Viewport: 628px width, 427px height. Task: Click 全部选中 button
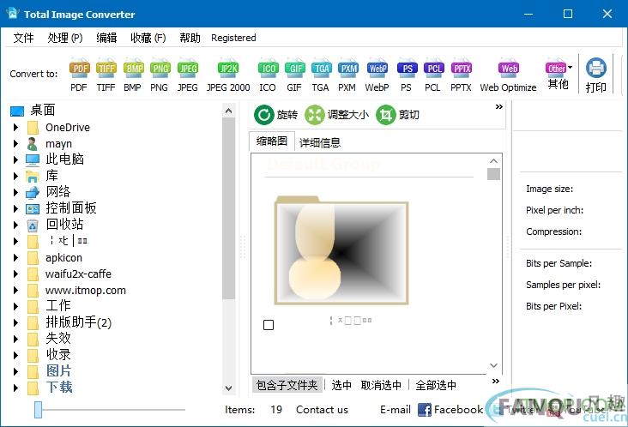[x=436, y=385]
